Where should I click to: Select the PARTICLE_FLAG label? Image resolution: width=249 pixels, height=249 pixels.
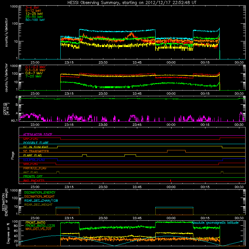35,168
